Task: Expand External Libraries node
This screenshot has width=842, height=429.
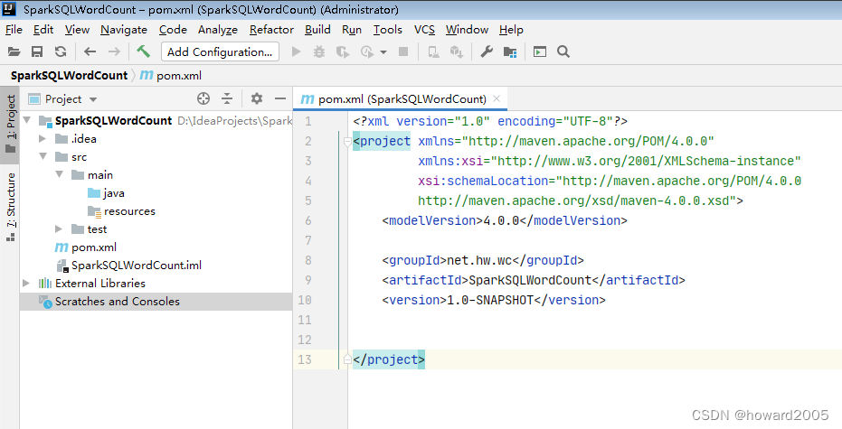Action: pyautogui.click(x=26, y=283)
